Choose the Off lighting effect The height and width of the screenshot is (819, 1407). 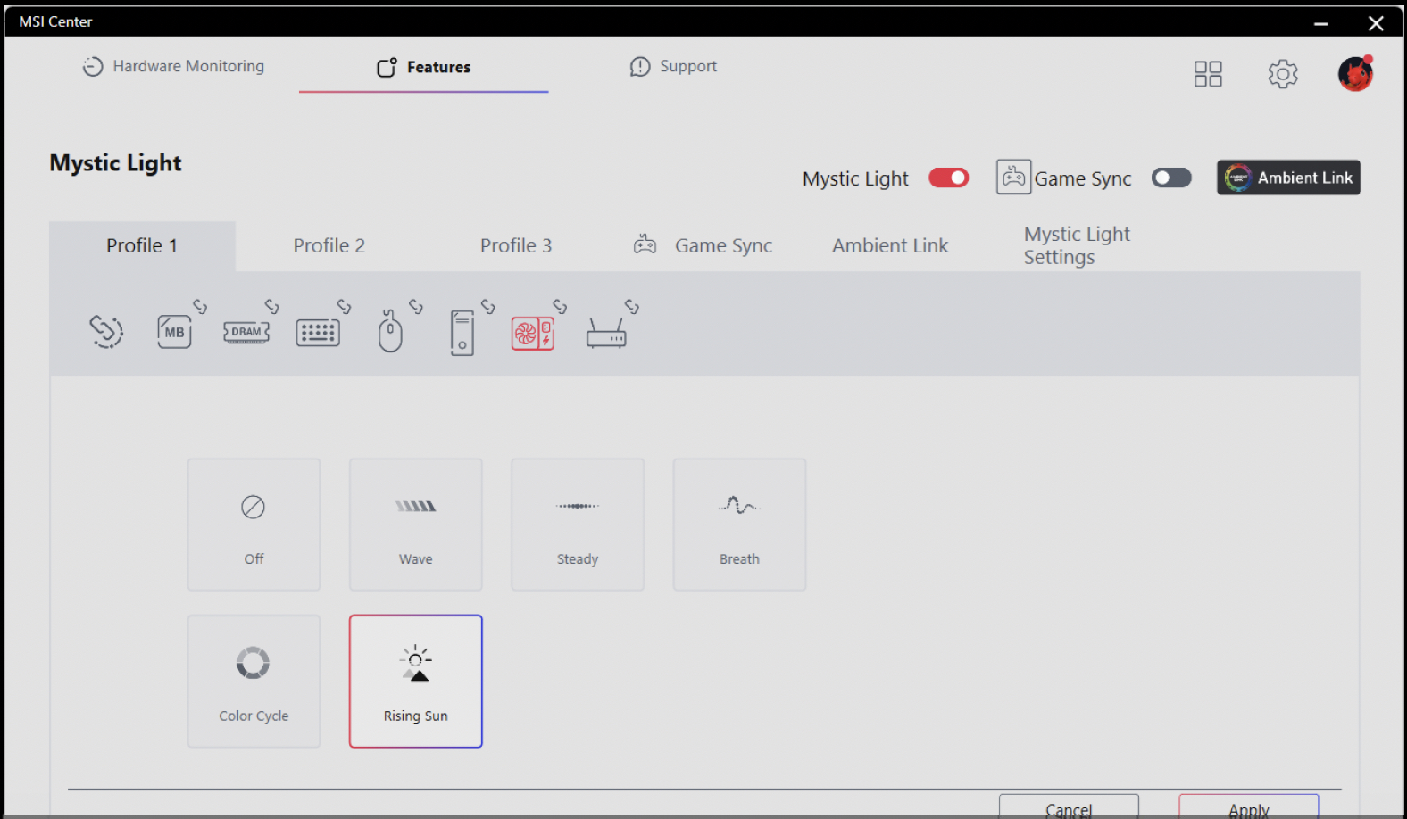(254, 525)
